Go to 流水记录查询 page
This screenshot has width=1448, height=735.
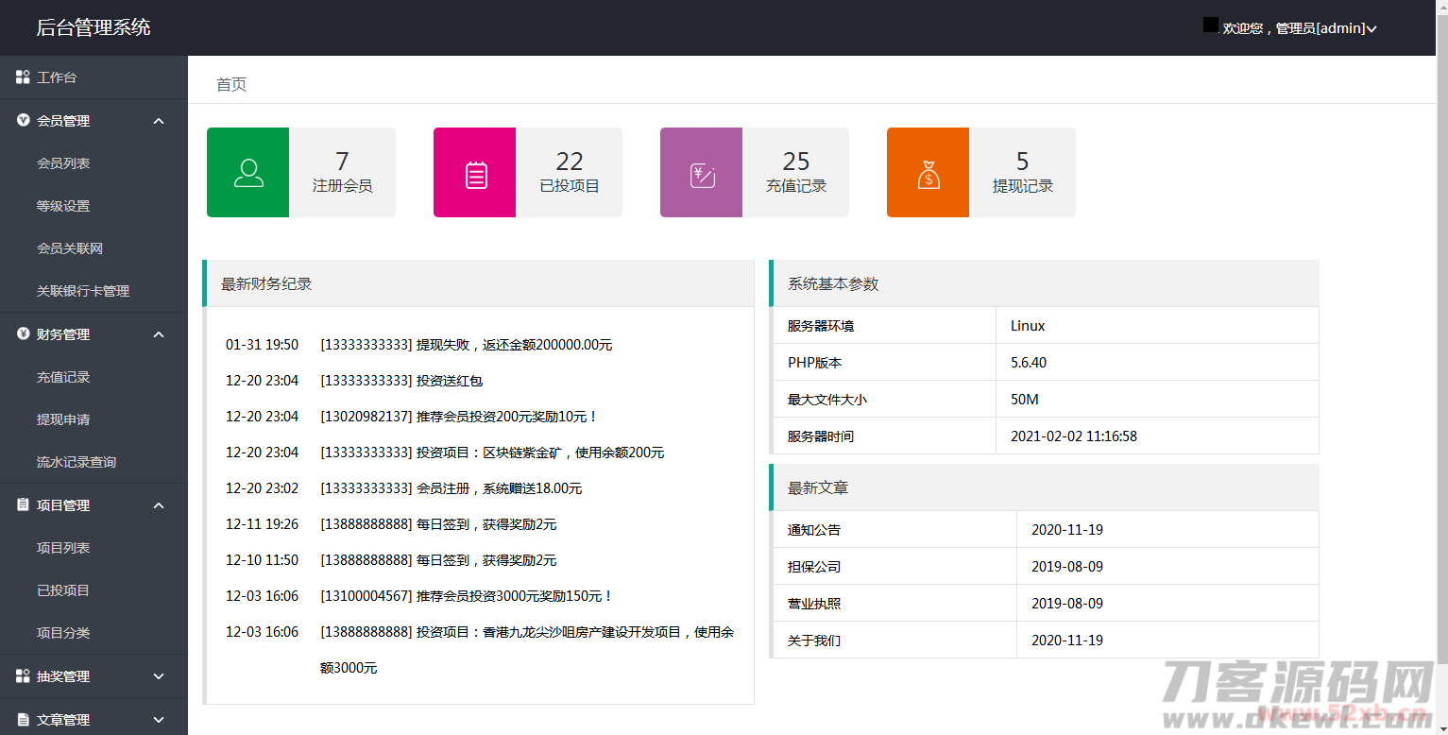pos(77,462)
